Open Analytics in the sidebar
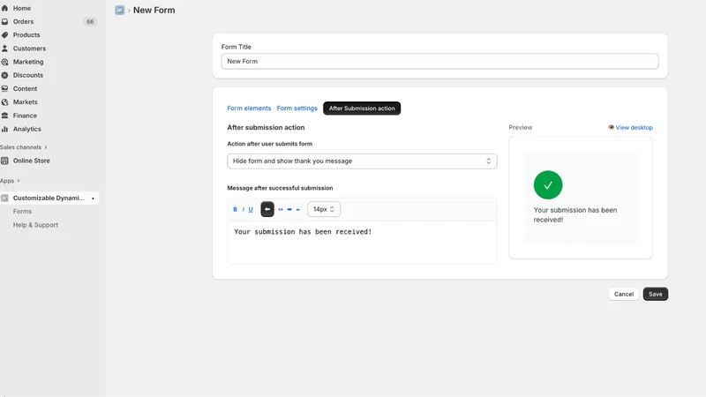This screenshot has width=706, height=397. tap(27, 129)
